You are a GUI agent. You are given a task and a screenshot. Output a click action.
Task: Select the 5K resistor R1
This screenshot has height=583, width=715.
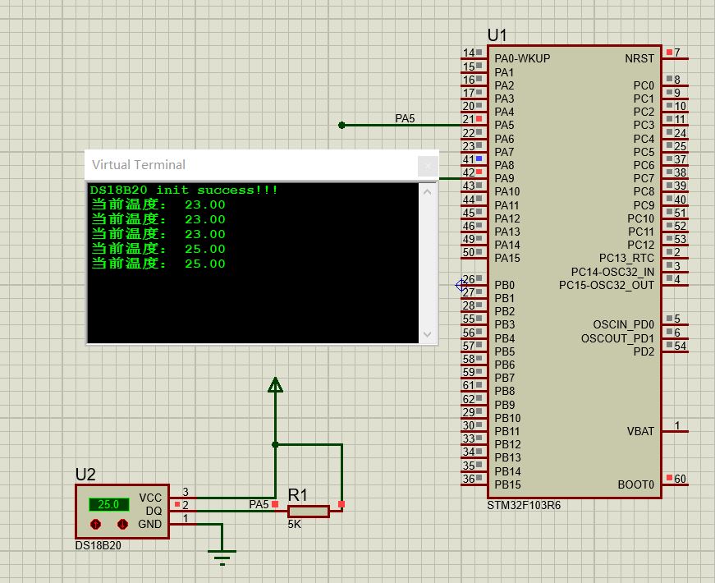pyautogui.click(x=308, y=511)
